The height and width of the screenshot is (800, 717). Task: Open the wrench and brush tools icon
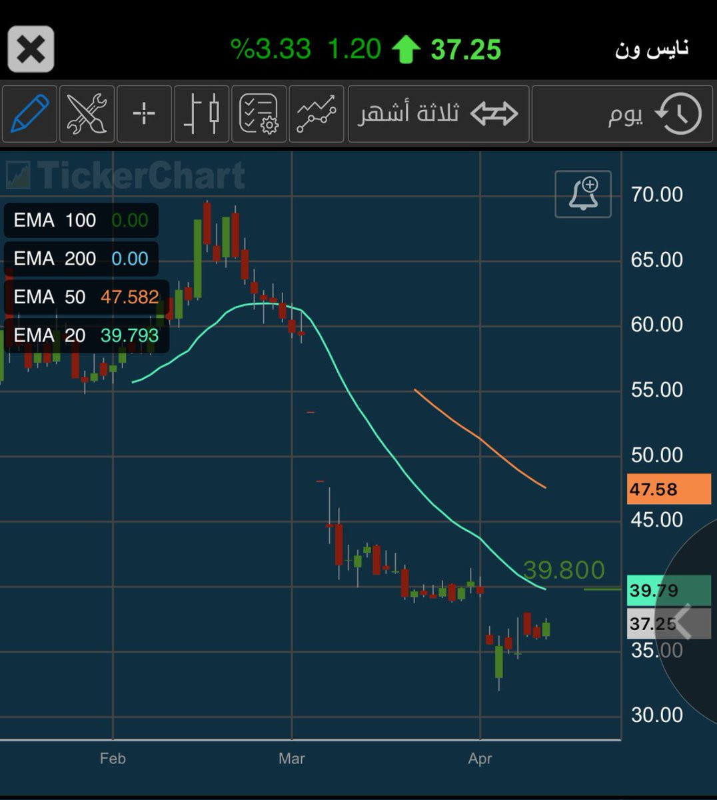click(x=87, y=114)
